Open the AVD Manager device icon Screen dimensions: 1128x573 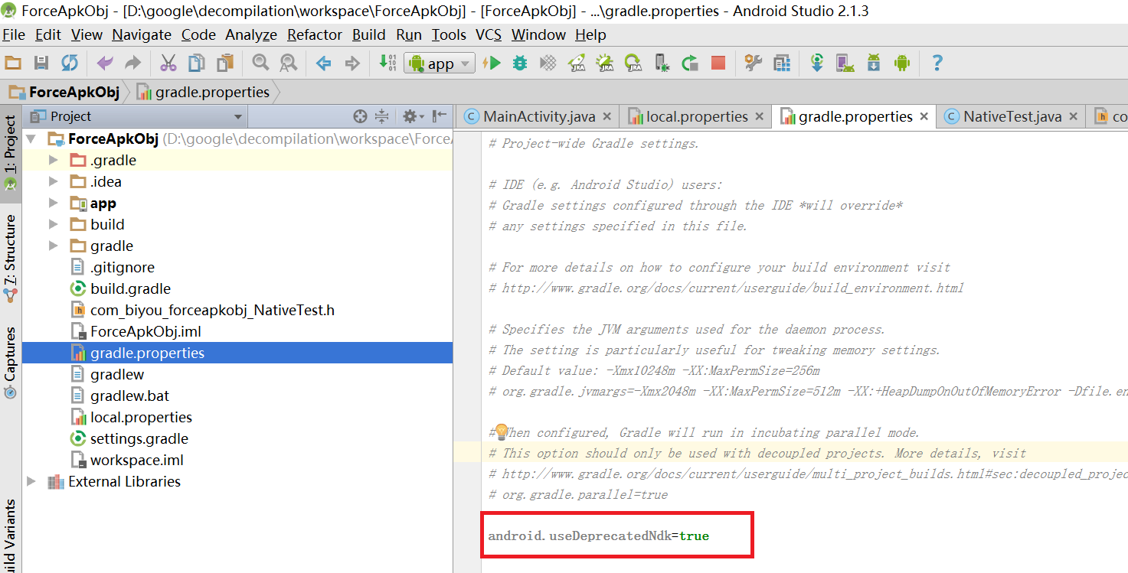(x=845, y=63)
